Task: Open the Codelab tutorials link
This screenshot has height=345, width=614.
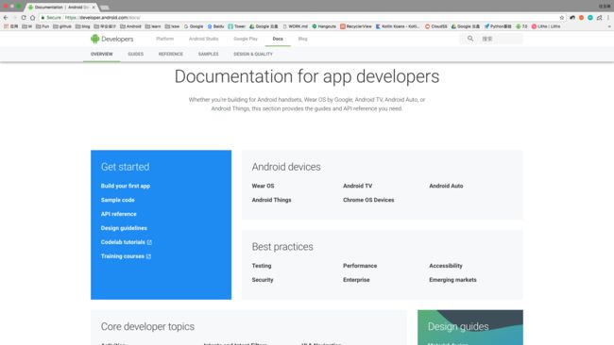Action: point(123,242)
